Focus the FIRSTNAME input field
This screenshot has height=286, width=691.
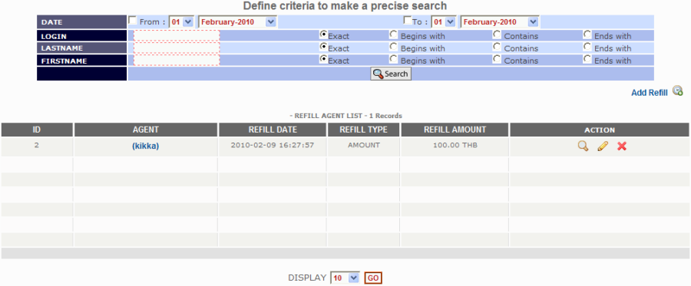177,61
